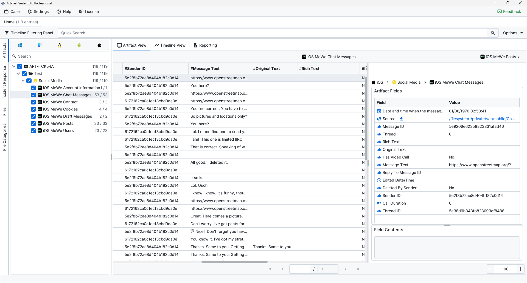The image size is (527, 283).
Task: Open the table column options menu icon
Action: pyautogui.click(x=366, y=68)
